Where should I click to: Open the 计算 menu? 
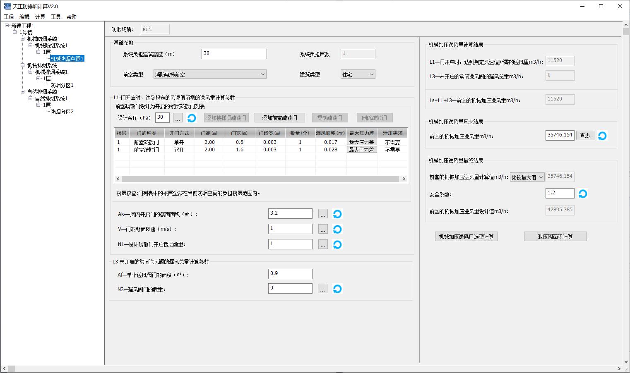[40, 17]
